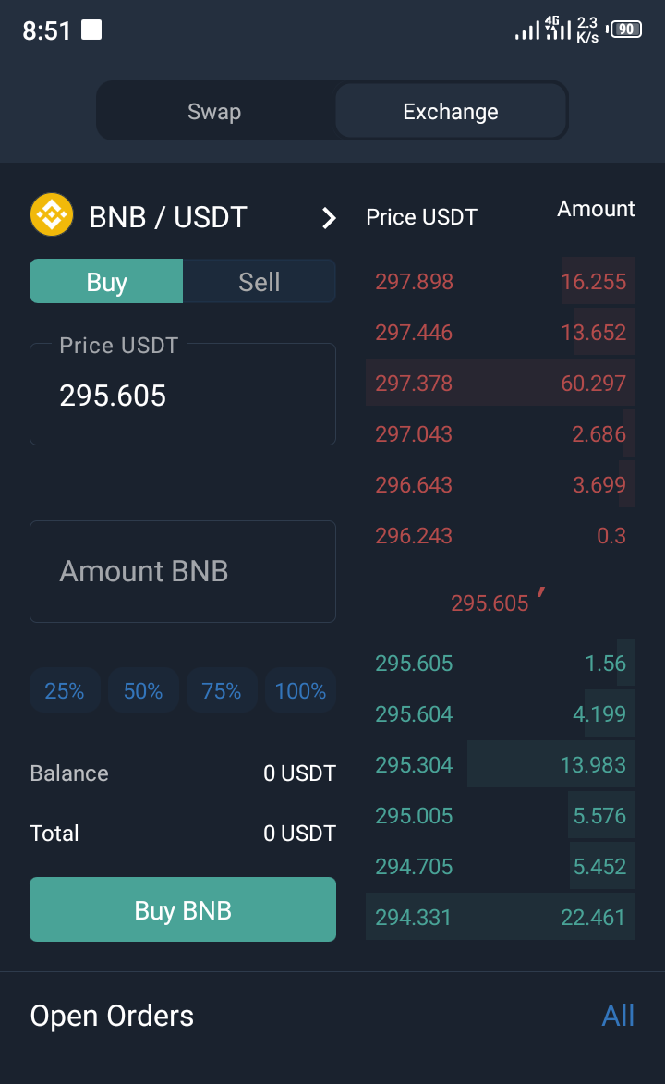Open pair selector via the chevron arrow
The height and width of the screenshot is (1084, 665).
[329, 218]
